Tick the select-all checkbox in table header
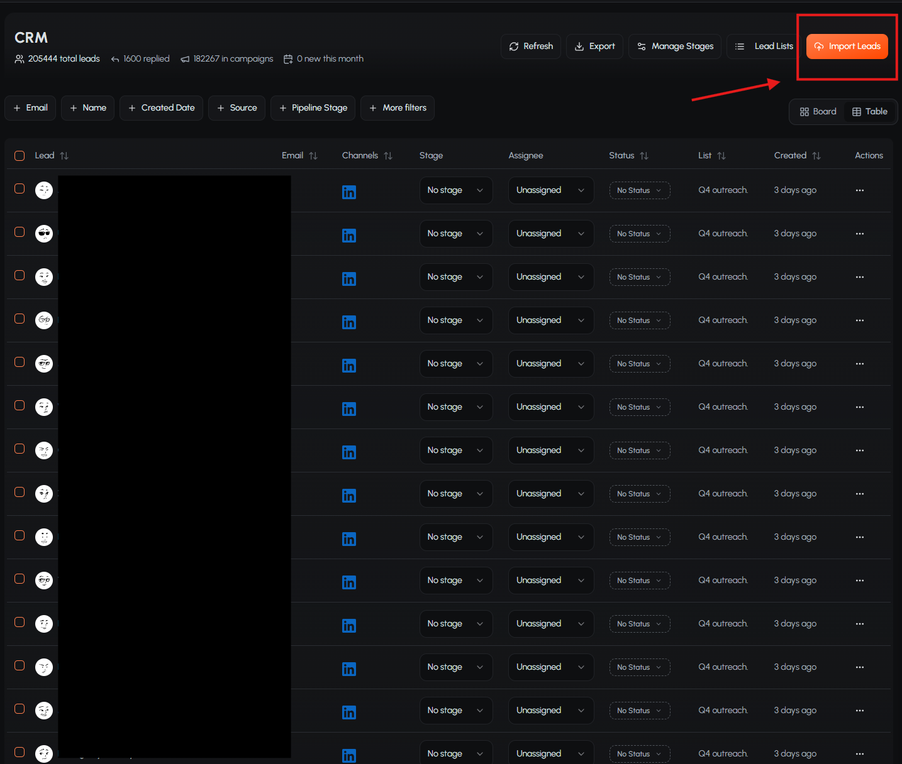 (x=19, y=156)
